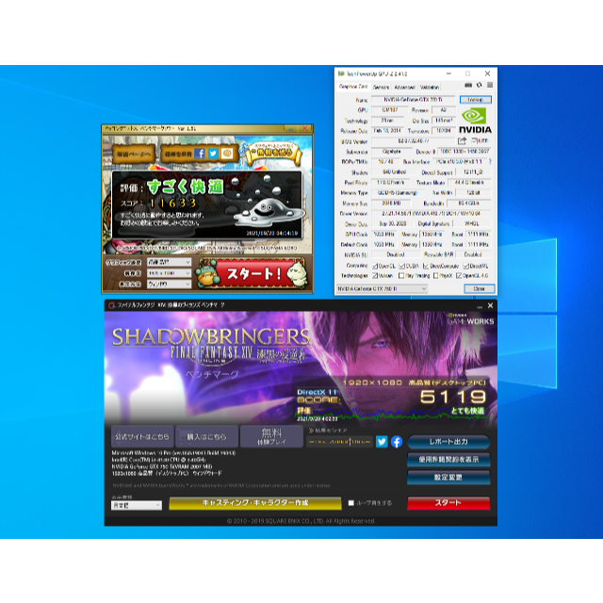Click the GPU-Z screenshot camera icon

468,85
